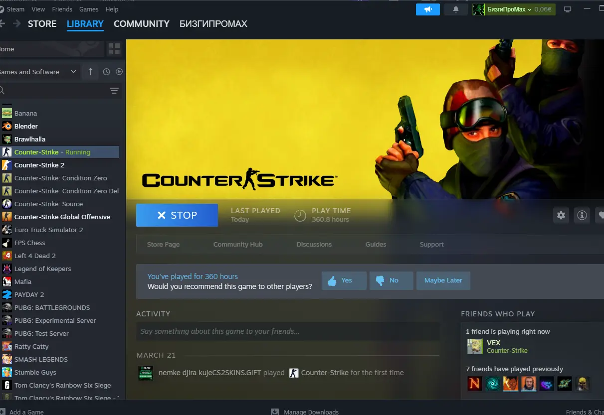Open the Counter-Strike link in activity post
The image size is (604, 415).
pos(325,373)
